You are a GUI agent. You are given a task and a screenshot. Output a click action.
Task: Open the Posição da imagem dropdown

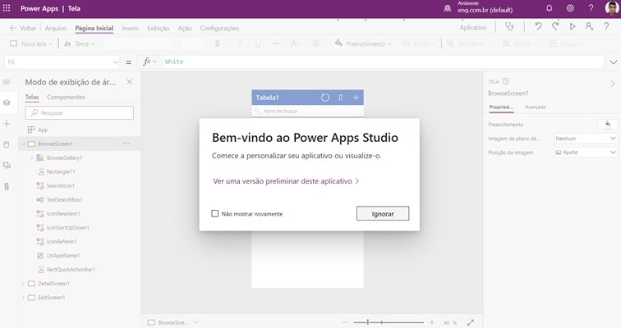coord(586,153)
